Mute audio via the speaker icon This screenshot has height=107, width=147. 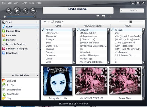[5, 17]
